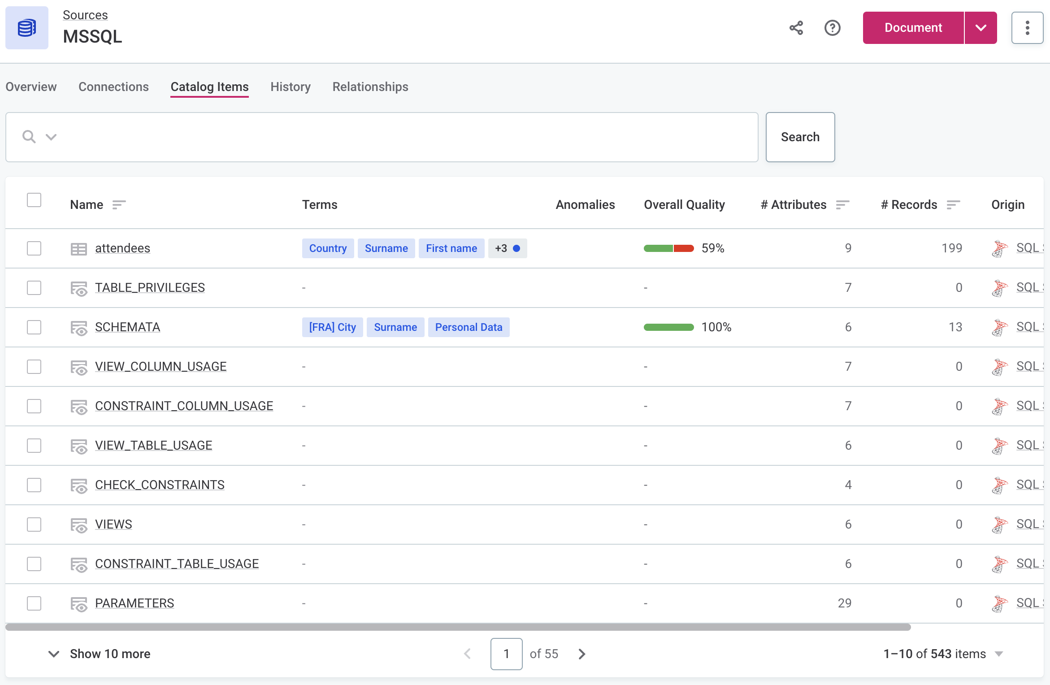Click the view/table icon for PARAMETERS

point(80,603)
